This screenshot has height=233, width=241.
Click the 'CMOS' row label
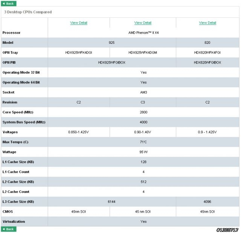coord(8,211)
